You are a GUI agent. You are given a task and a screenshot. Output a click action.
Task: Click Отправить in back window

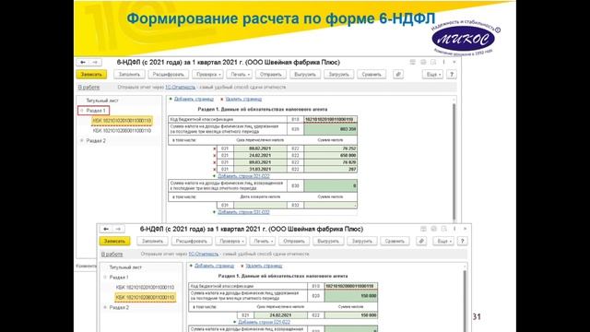271,74
